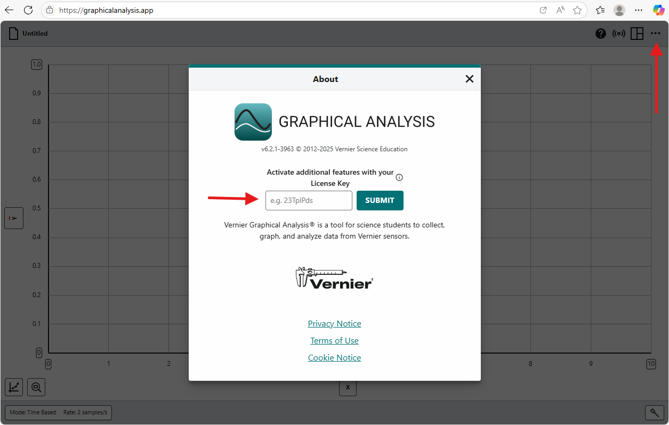Open the x-axis label button

pyautogui.click(x=348, y=388)
